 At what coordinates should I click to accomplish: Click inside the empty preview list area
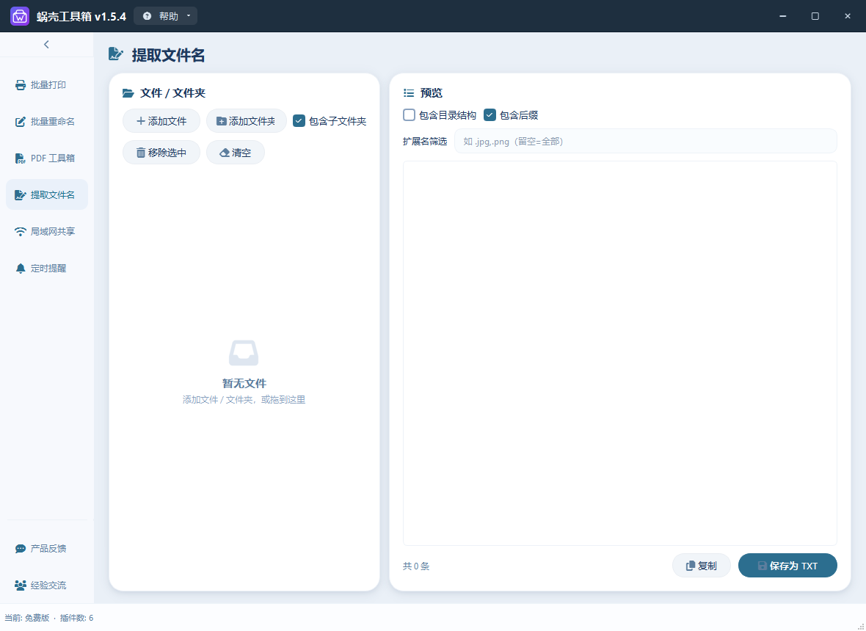619,354
